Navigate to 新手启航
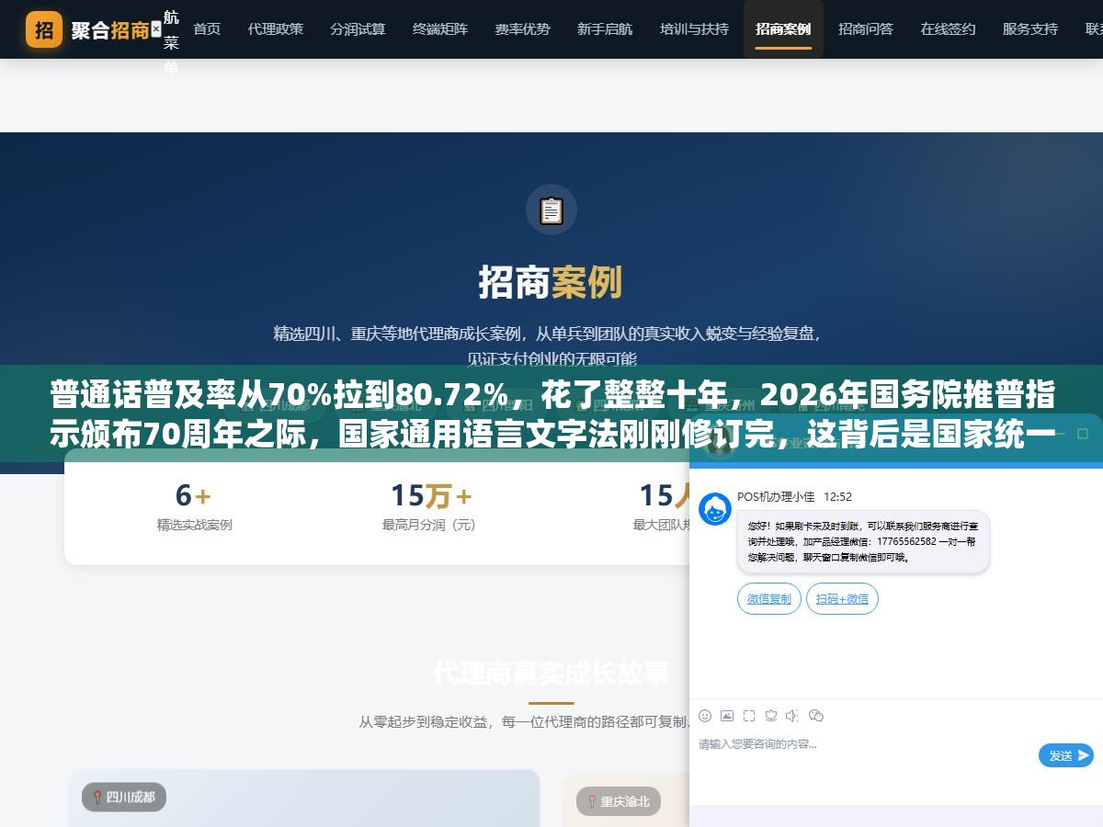 605,29
